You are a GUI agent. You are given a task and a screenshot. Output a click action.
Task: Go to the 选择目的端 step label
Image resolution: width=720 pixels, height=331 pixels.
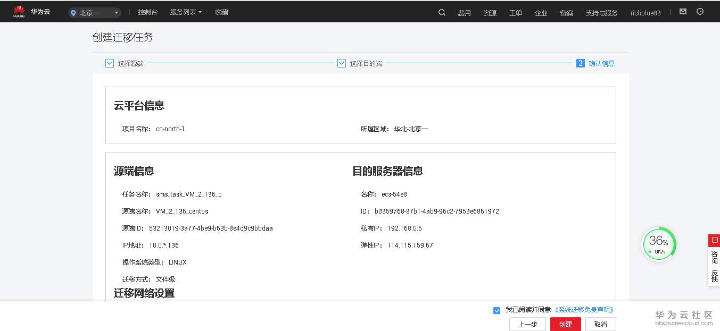click(366, 63)
